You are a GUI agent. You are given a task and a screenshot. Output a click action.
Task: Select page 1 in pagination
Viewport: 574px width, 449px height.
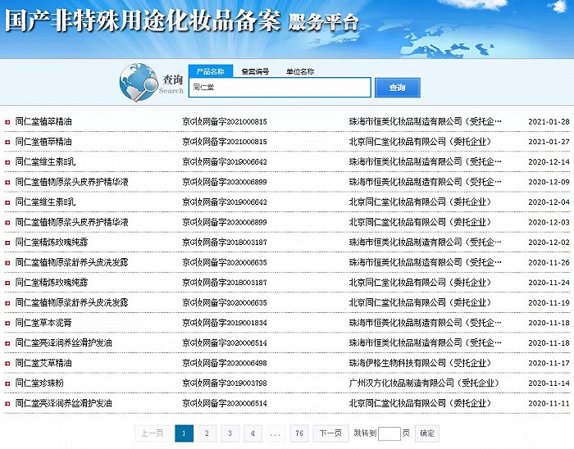[x=184, y=433]
